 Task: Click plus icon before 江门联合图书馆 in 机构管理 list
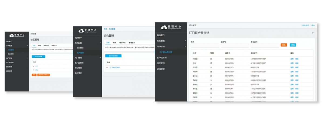pos(107,67)
